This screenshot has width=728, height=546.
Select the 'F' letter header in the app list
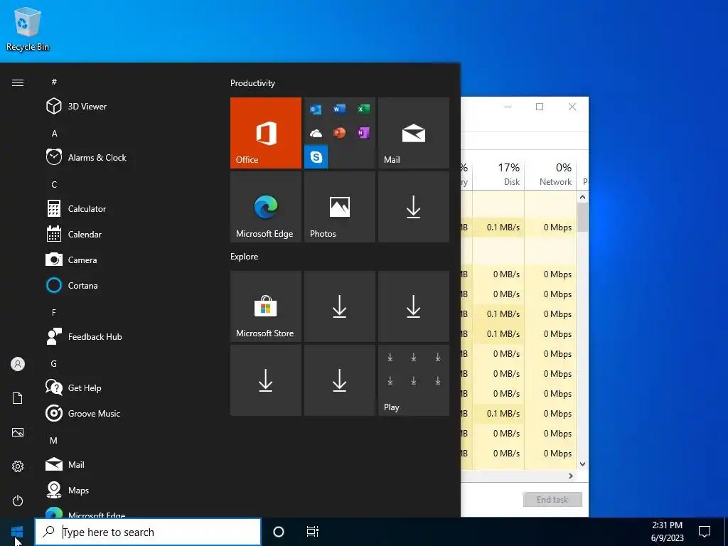coord(54,313)
